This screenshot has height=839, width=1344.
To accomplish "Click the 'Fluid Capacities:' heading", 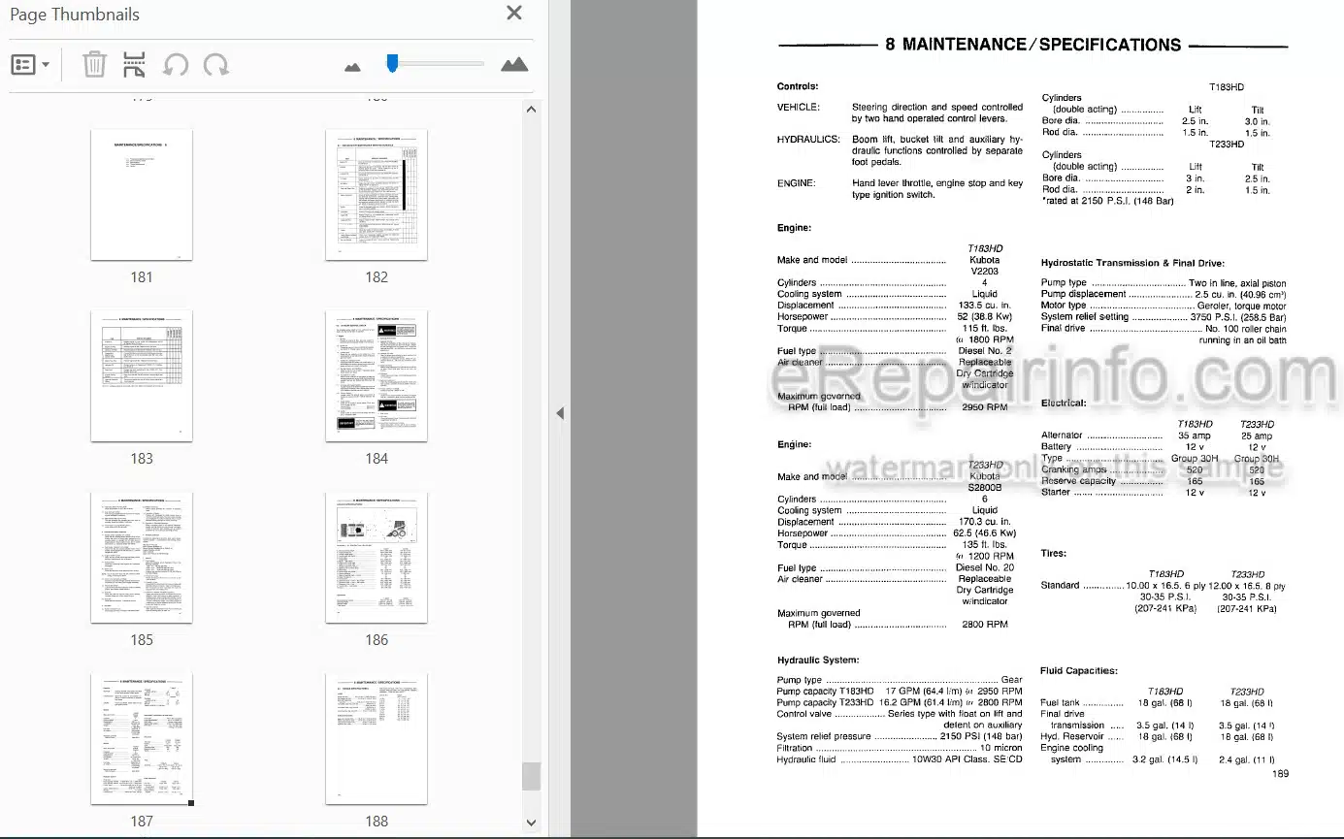I will (x=1079, y=671).
